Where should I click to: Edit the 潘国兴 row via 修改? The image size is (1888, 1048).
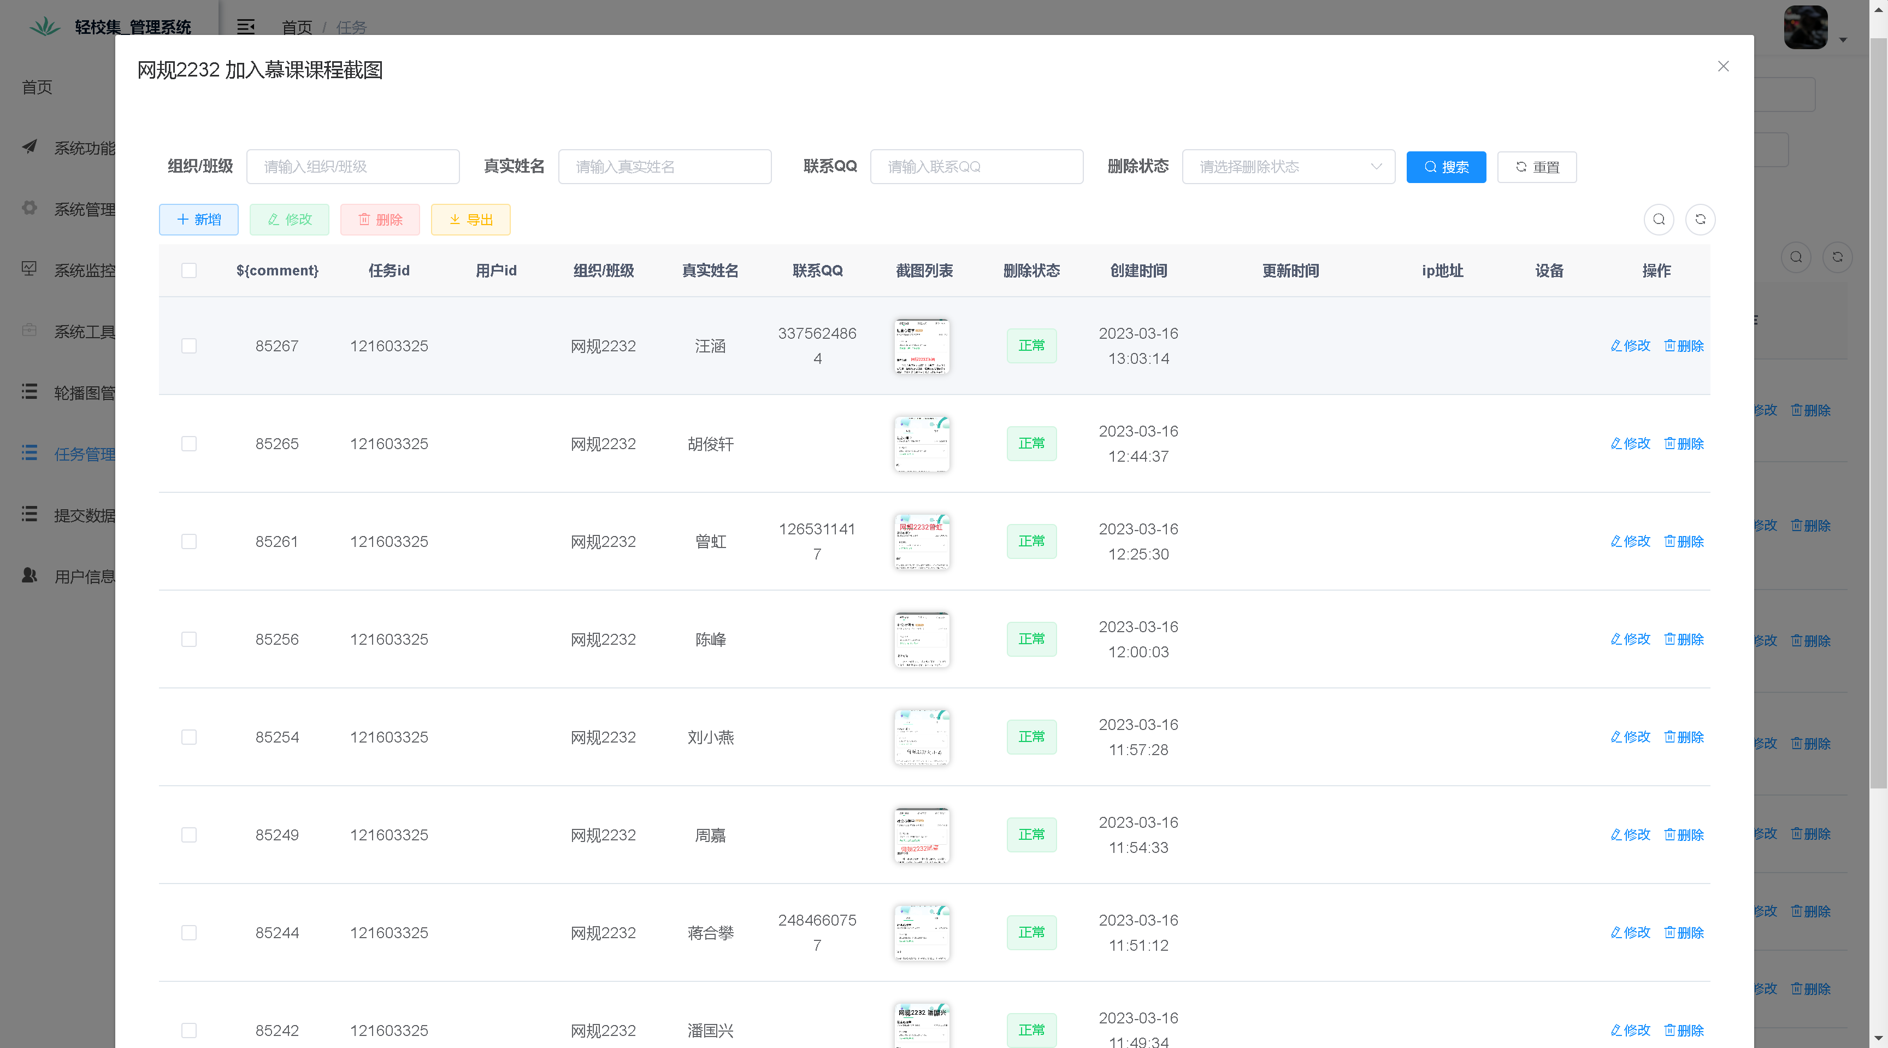pyautogui.click(x=1630, y=1031)
